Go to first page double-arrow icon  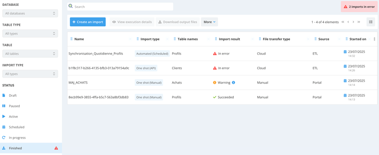(x=343, y=22)
